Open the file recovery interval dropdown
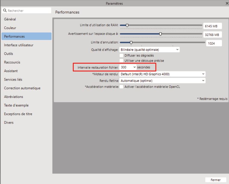 pos(128,67)
